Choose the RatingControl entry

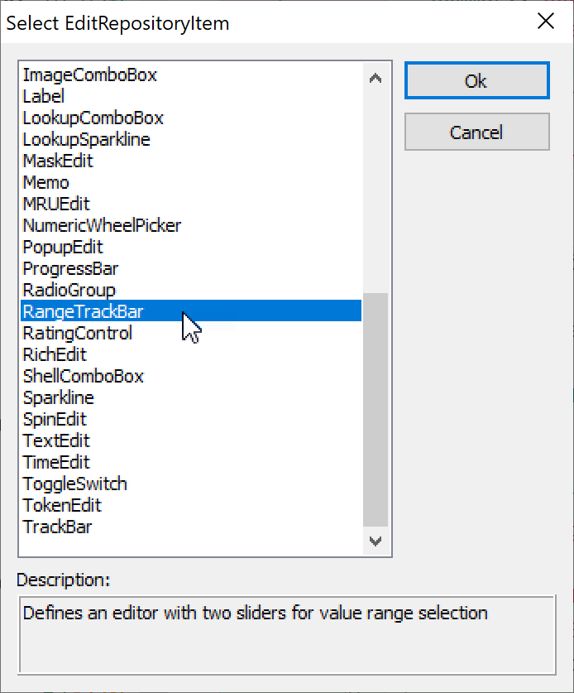[x=77, y=334]
